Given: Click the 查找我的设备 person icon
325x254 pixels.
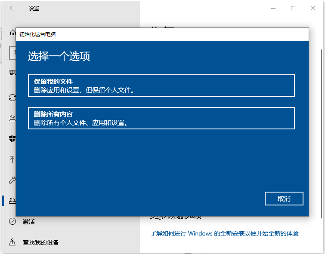Looking at the screenshot, I should (x=12, y=242).
